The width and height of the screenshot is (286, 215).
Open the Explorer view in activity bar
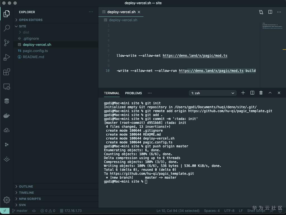6,14
